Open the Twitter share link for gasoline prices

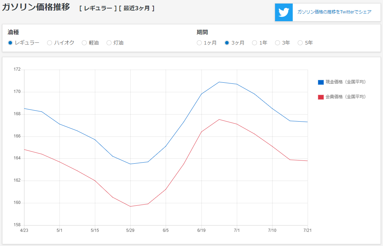(x=334, y=12)
